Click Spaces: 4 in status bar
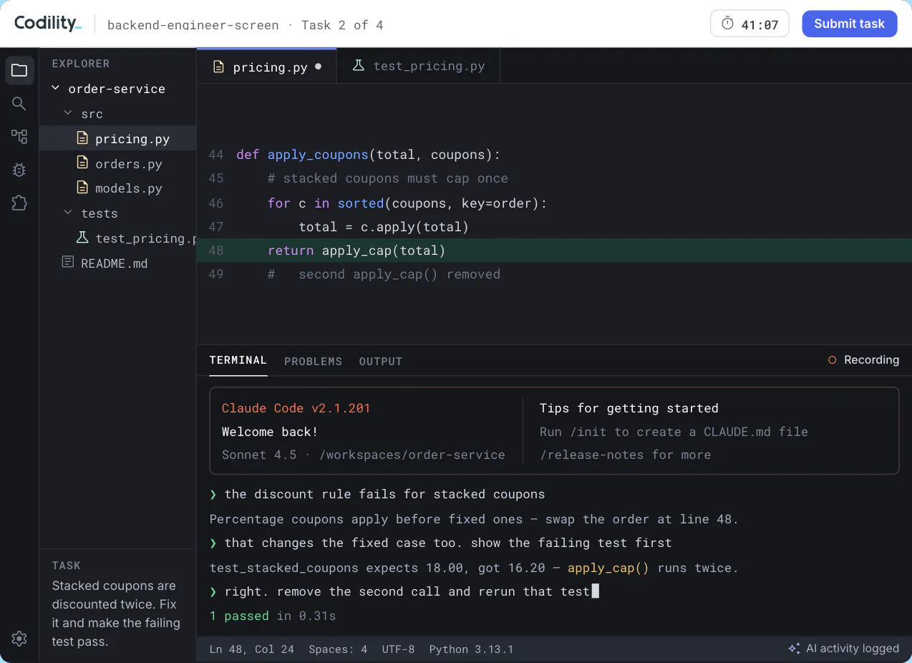This screenshot has height=663, width=912. coord(338,649)
